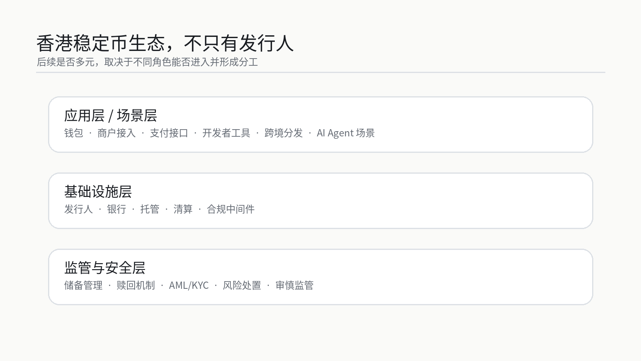Viewport: 641px width, 361px height.
Task: Click the 合规中间件 item
Action: coord(231,209)
